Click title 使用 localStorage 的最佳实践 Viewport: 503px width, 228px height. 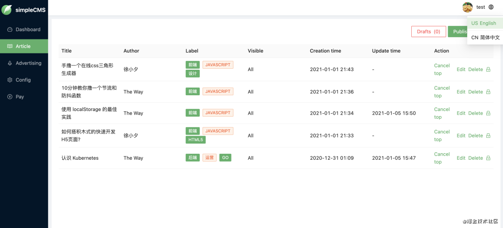[89, 113]
